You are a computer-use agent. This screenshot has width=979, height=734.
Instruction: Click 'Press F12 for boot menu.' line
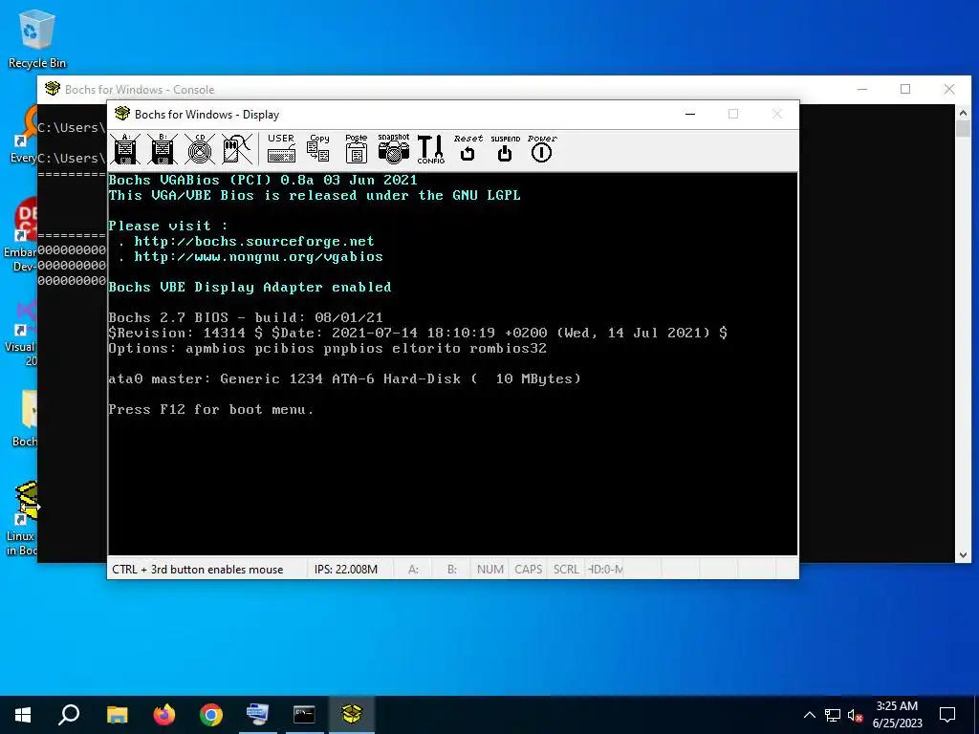pos(211,409)
